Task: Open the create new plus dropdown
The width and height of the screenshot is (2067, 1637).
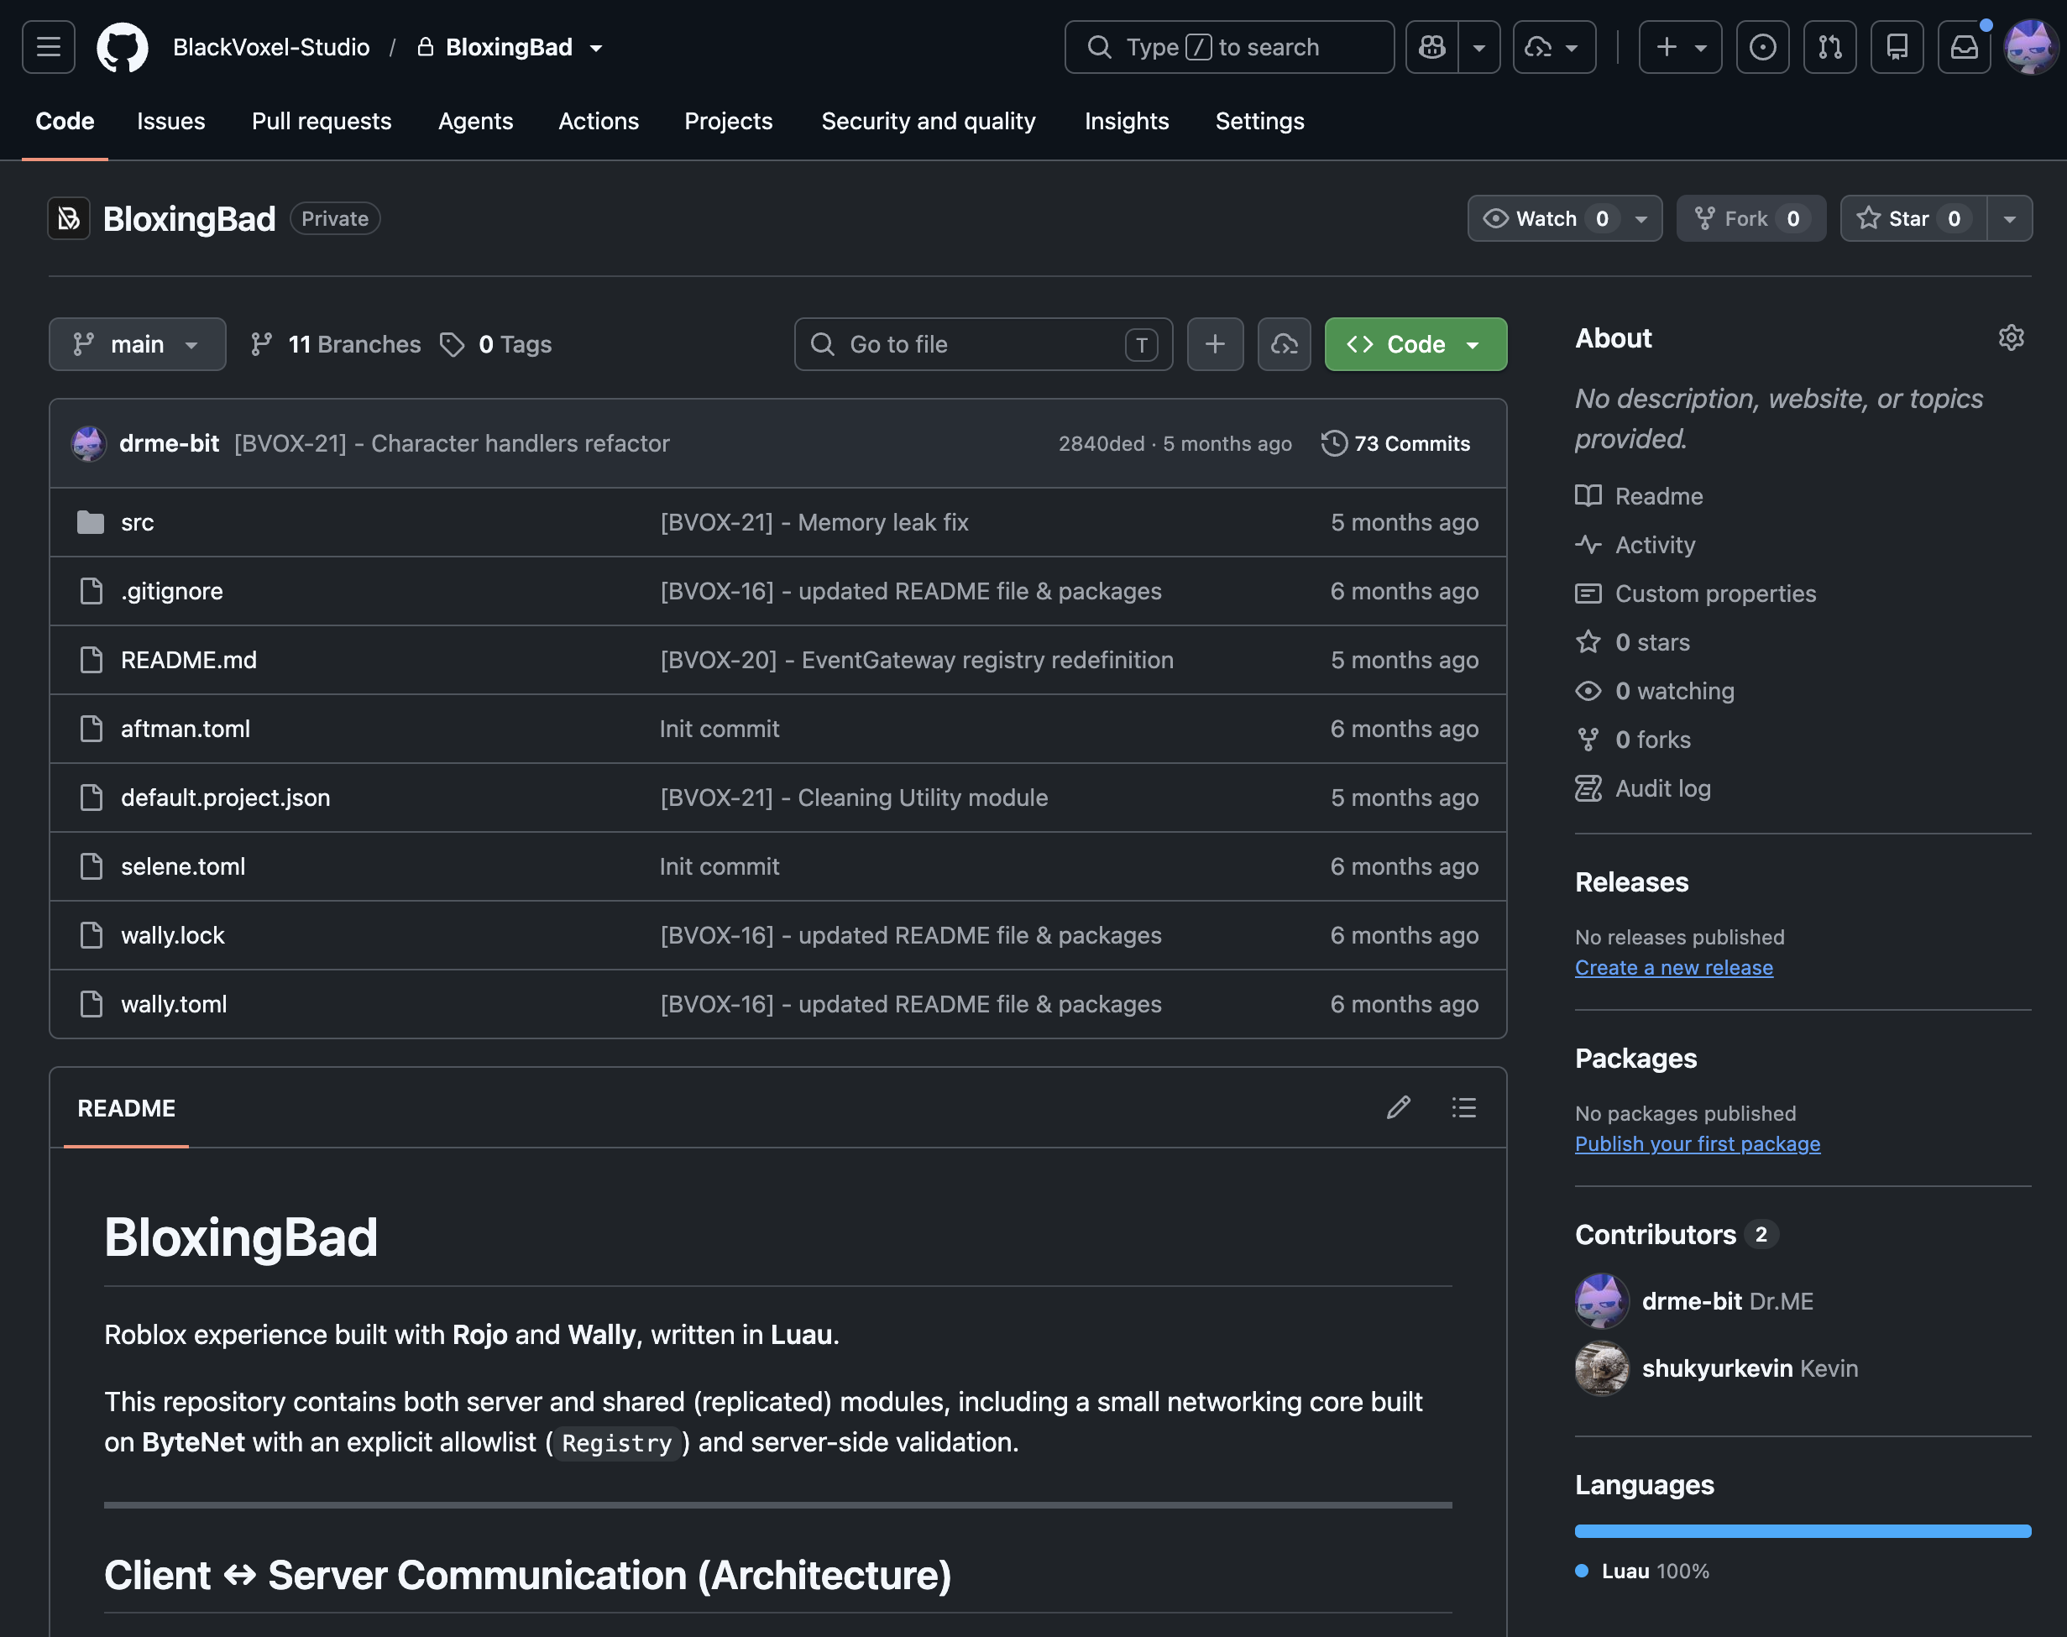Action: (1680, 47)
